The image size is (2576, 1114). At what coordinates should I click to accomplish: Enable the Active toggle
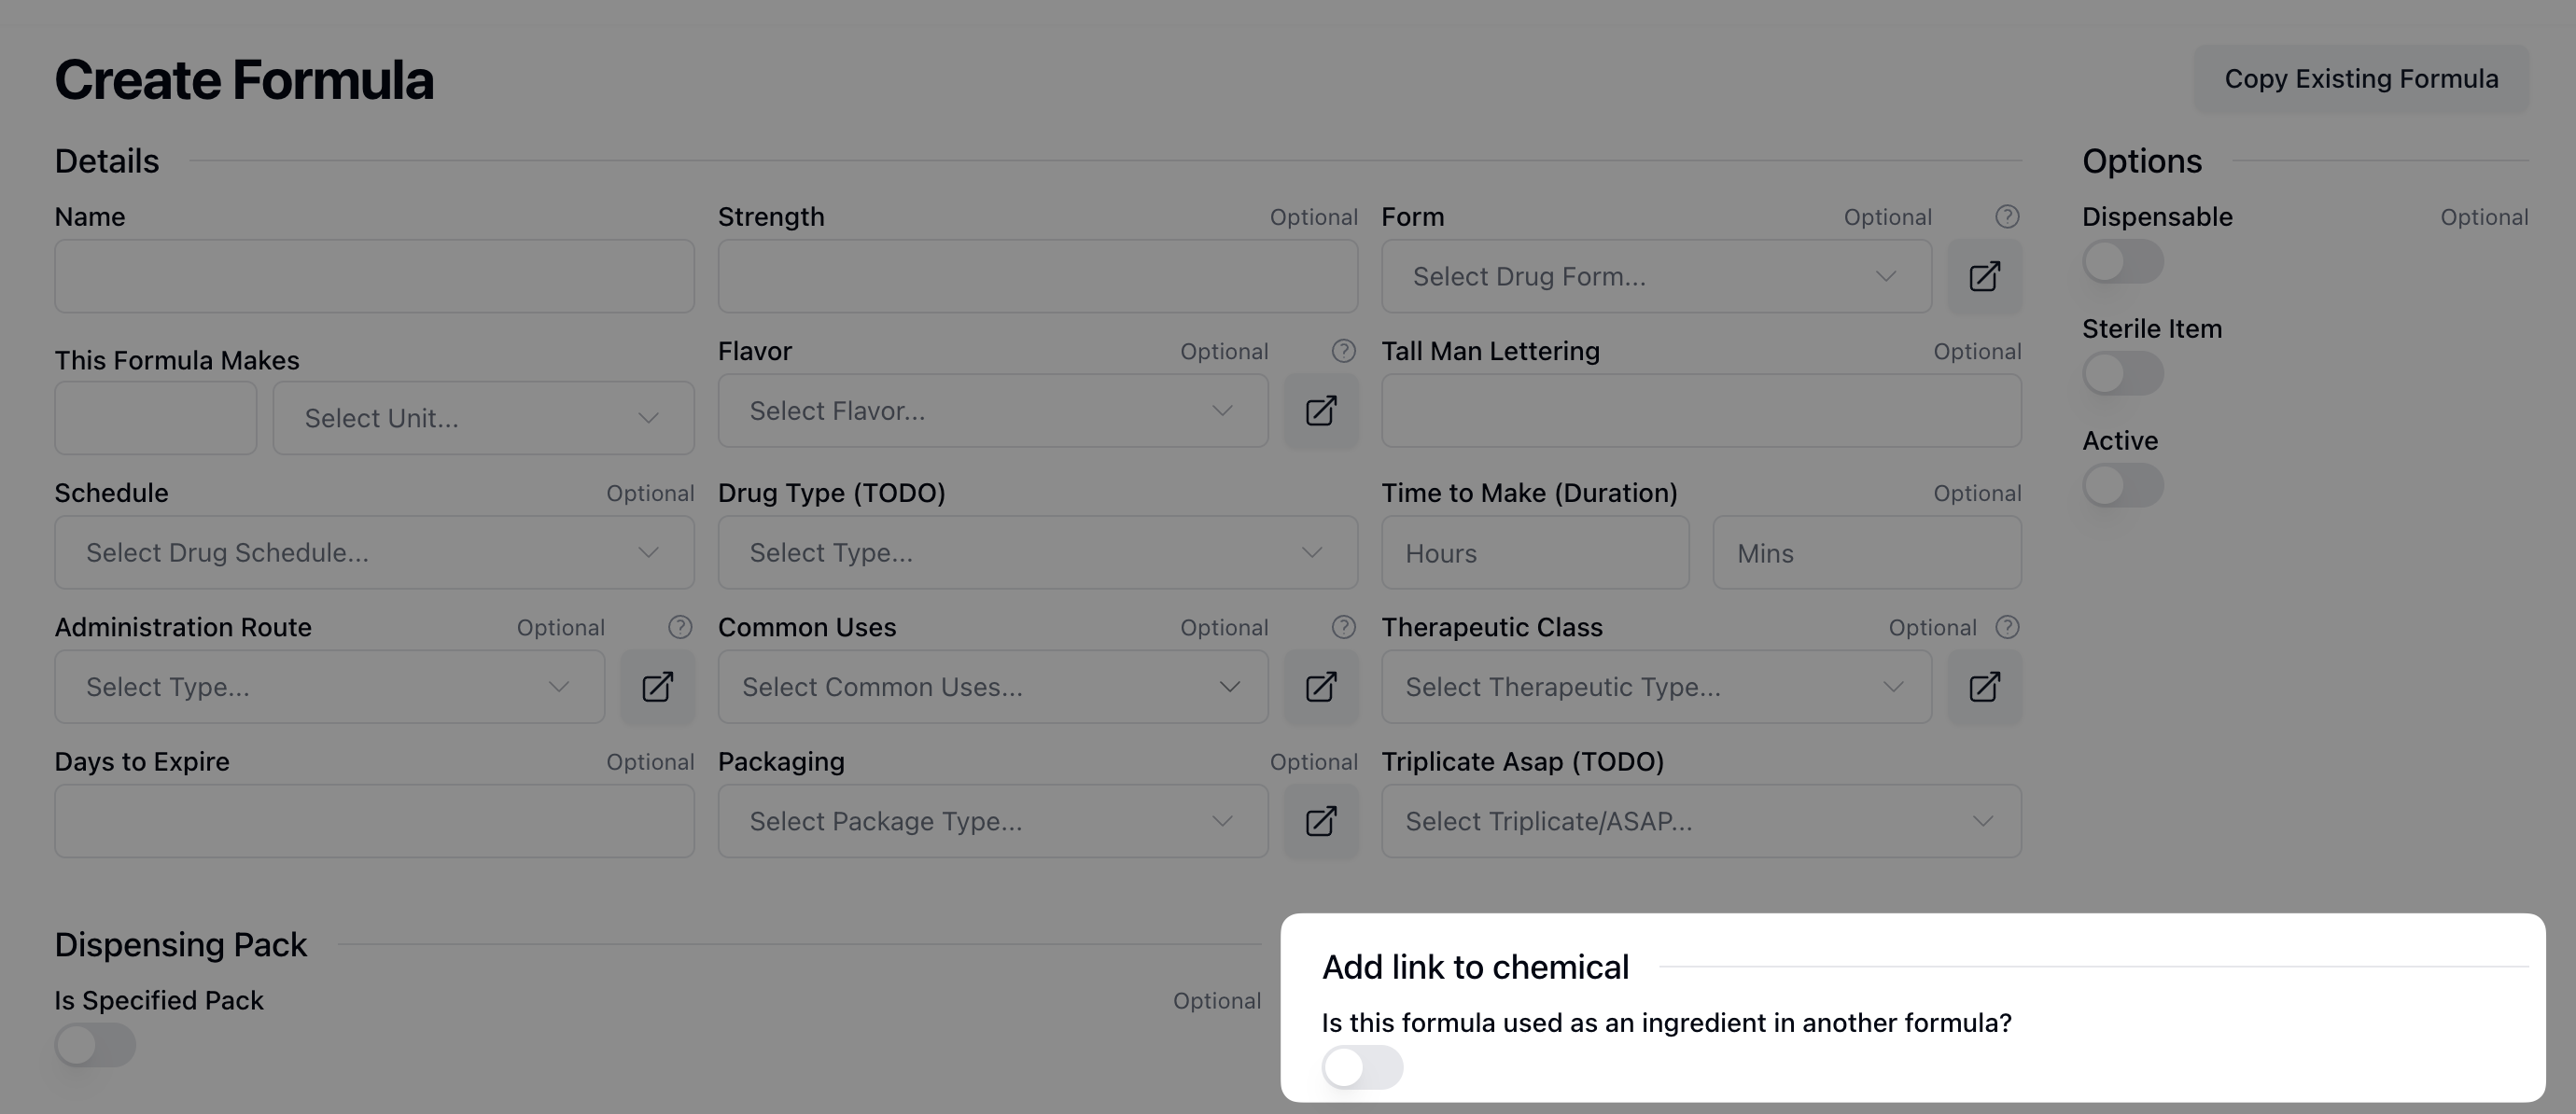(2122, 486)
